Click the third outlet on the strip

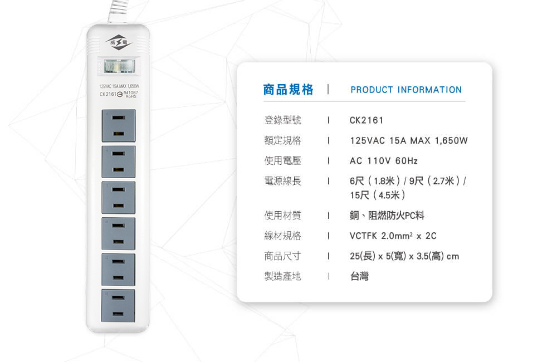[118, 197]
